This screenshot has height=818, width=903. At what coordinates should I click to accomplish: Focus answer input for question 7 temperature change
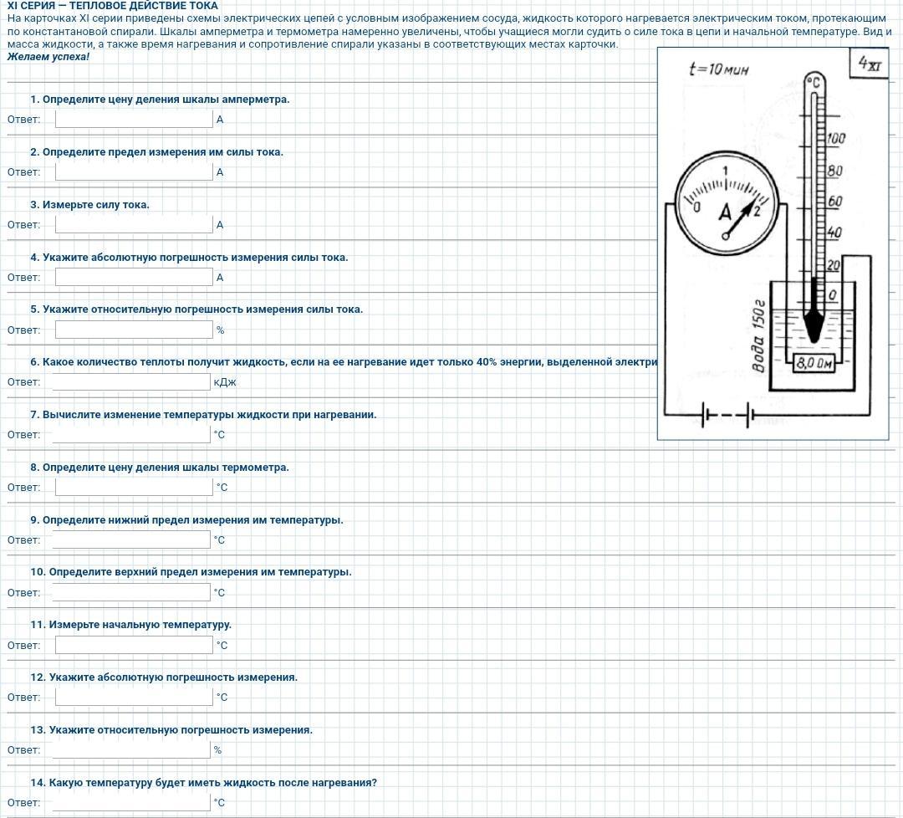pyautogui.click(x=131, y=435)
